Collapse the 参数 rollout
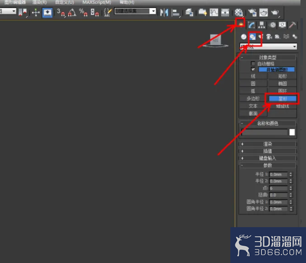The width and height of the screenshot is (306, 263). 268,165
